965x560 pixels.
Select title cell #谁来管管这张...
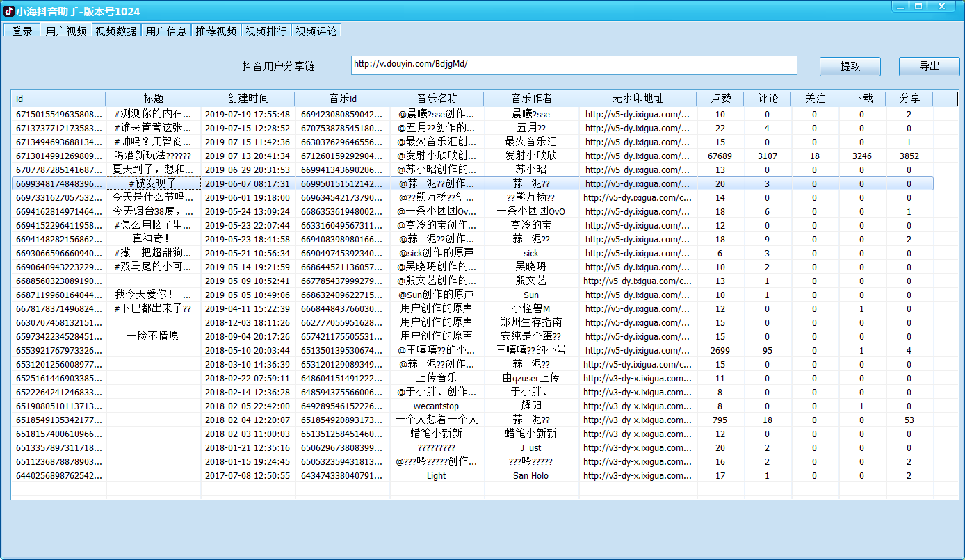click(154, 128)
